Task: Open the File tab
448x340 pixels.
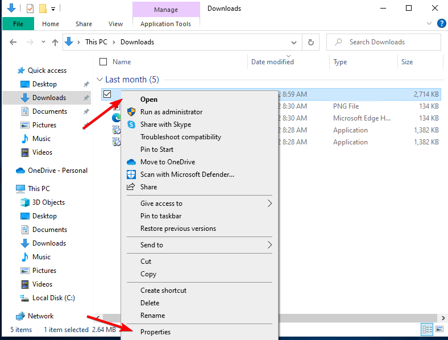Action: (x=18, y=24)
